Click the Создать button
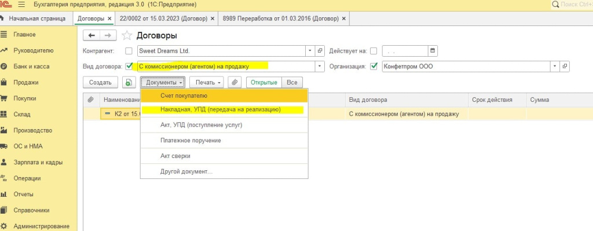 (101, 82)
